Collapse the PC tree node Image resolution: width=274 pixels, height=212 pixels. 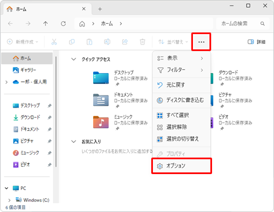tap(7, 188)
